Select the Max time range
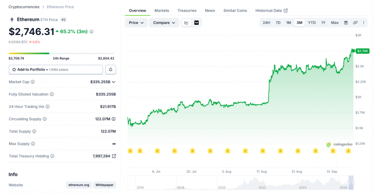 click(x=335, y=22)
